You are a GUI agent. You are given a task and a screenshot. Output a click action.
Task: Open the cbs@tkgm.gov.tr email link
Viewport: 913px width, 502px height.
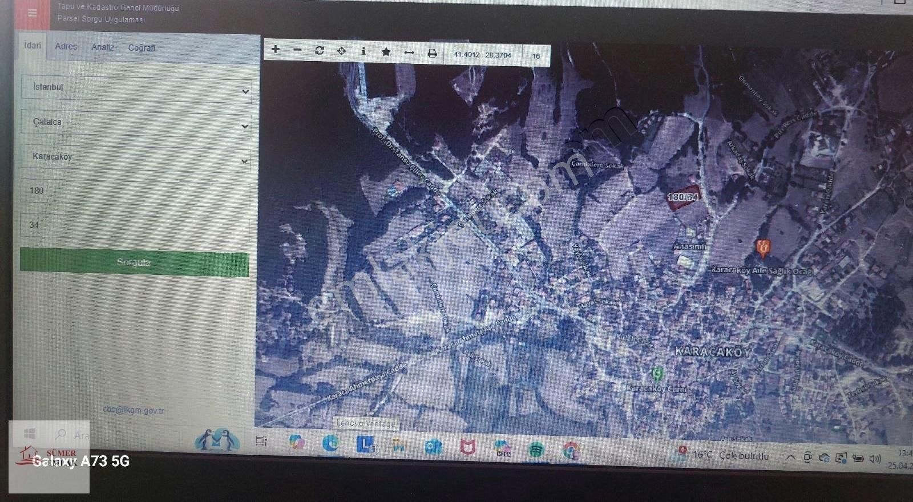click(133, 410)
